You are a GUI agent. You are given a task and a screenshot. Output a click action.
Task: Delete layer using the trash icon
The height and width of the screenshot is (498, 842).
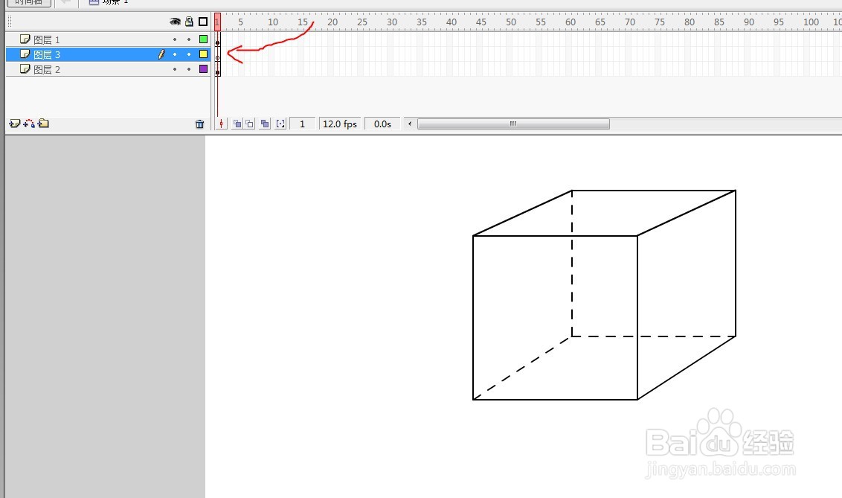point(200,124)
